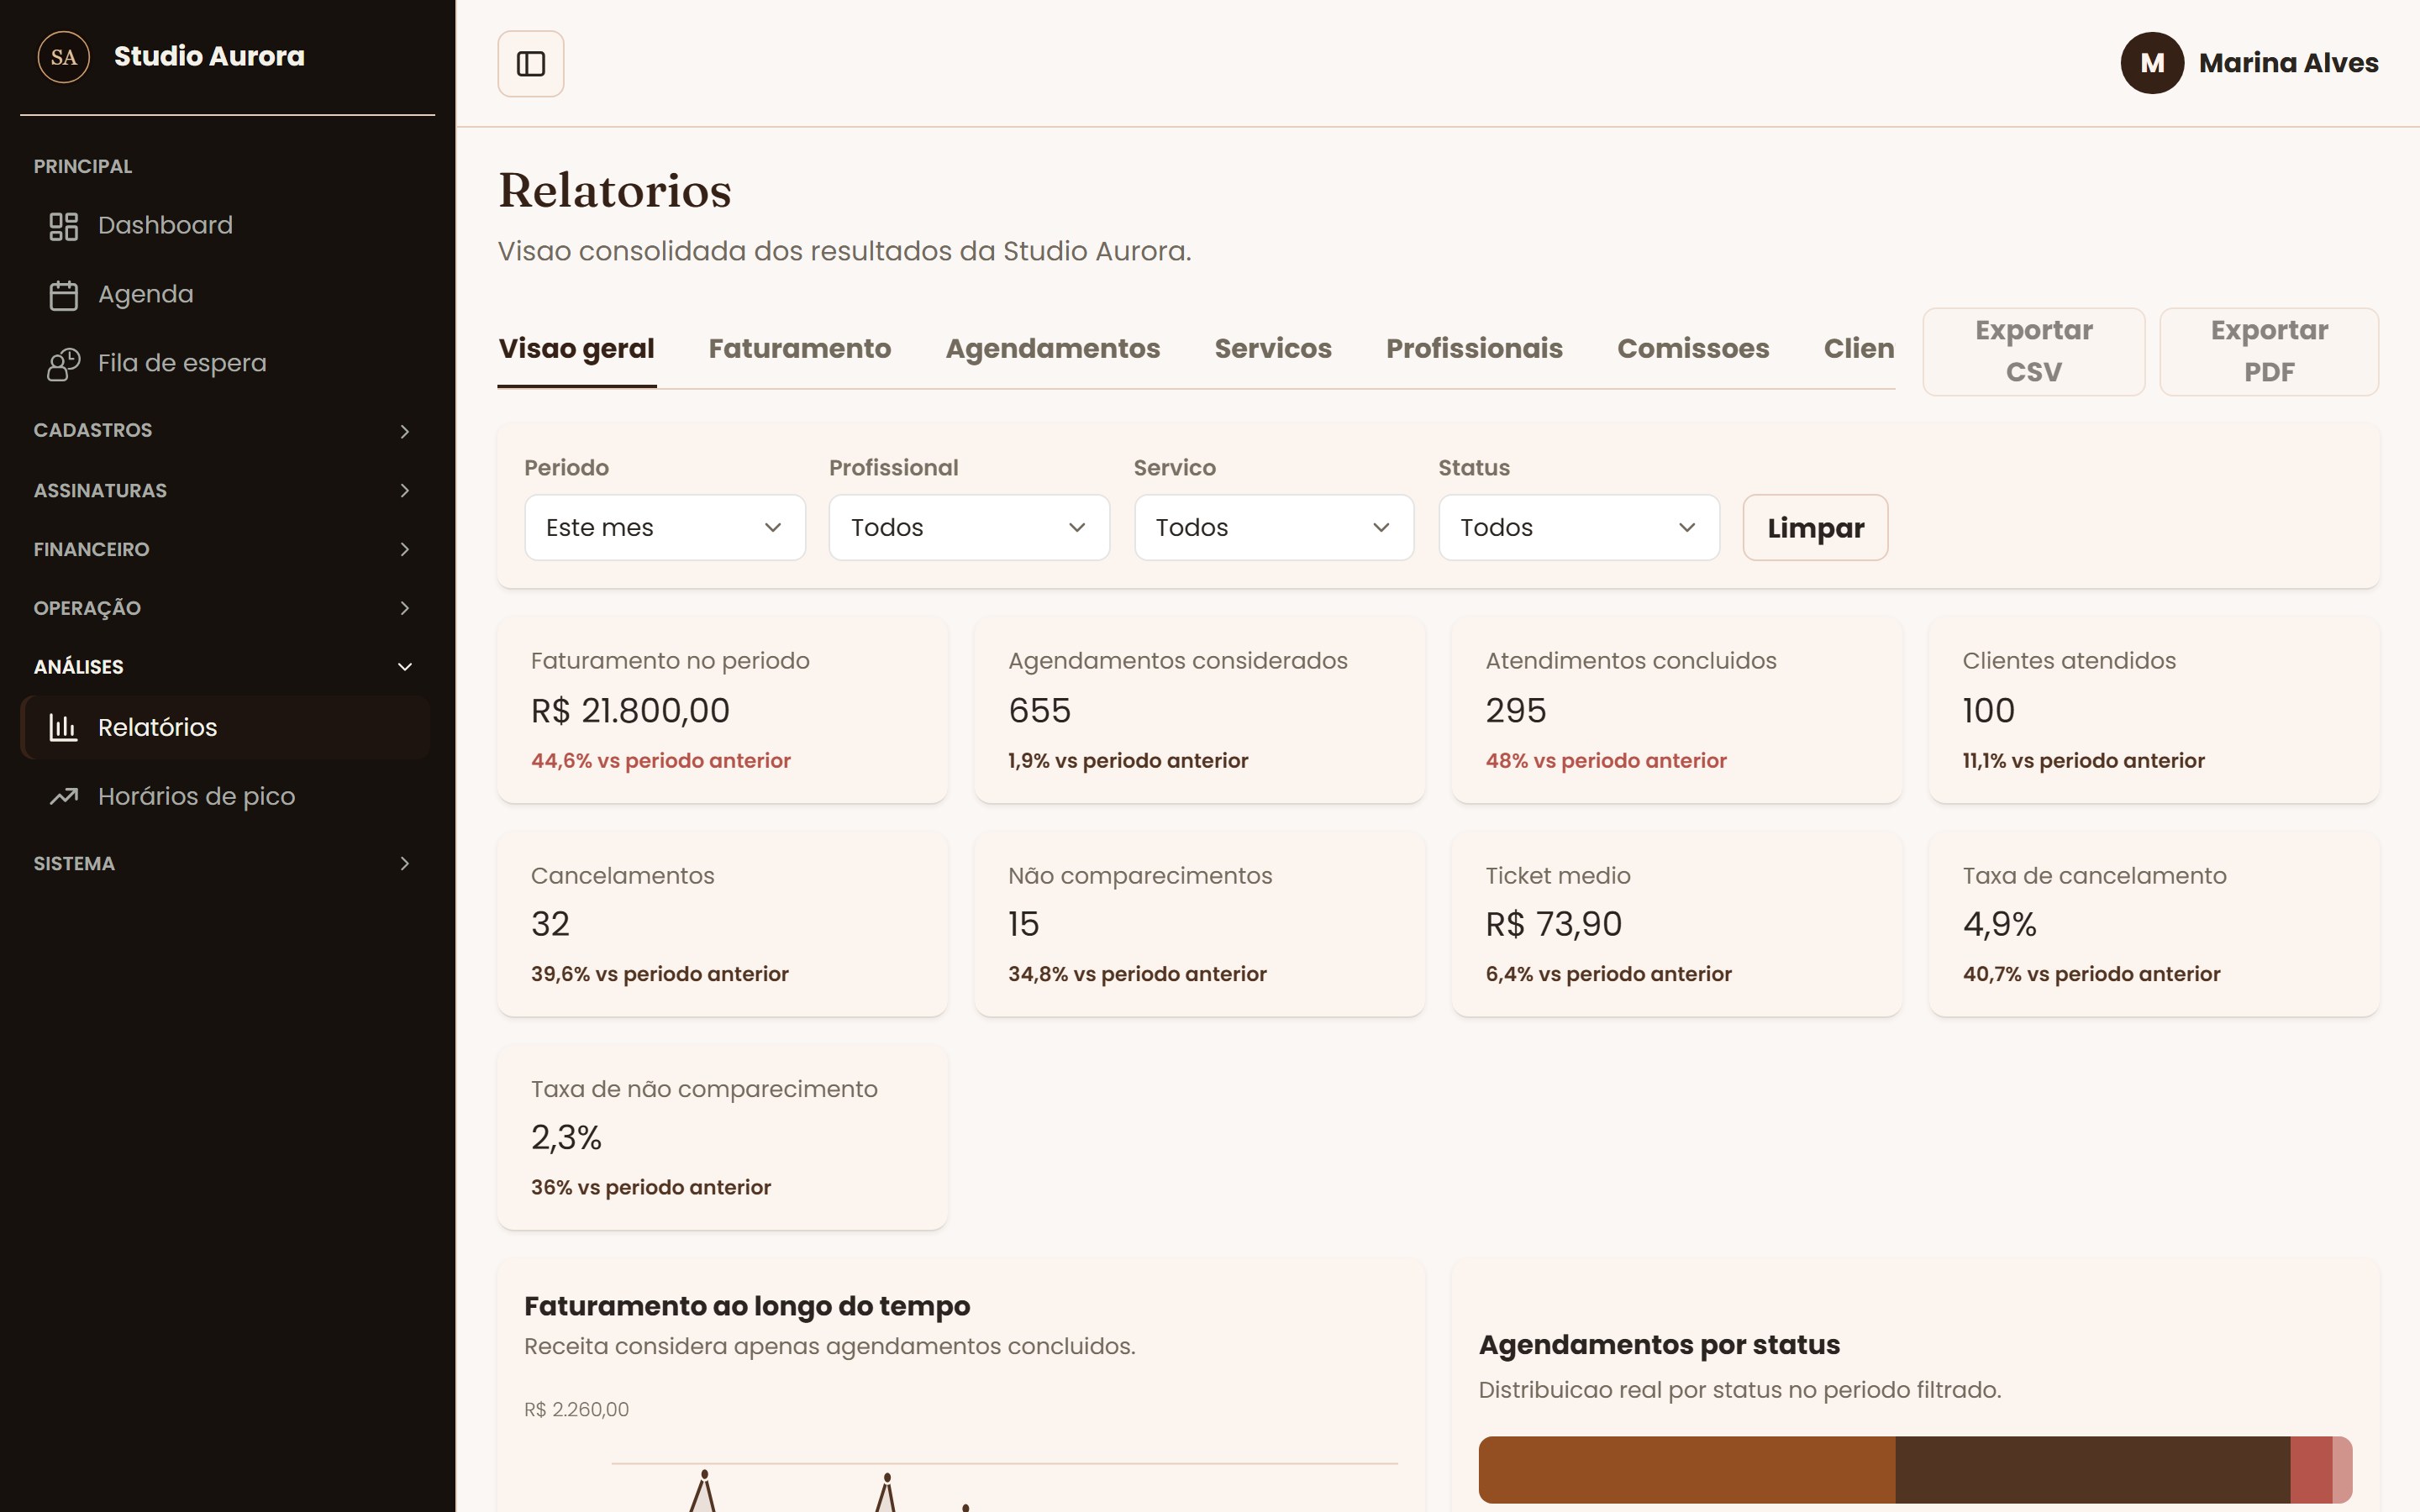2420x1512 pixels.
Task: Click the 'R$ 2.260,00' chart axis label
Action: pyautogui.click(x=577, y=1409)
